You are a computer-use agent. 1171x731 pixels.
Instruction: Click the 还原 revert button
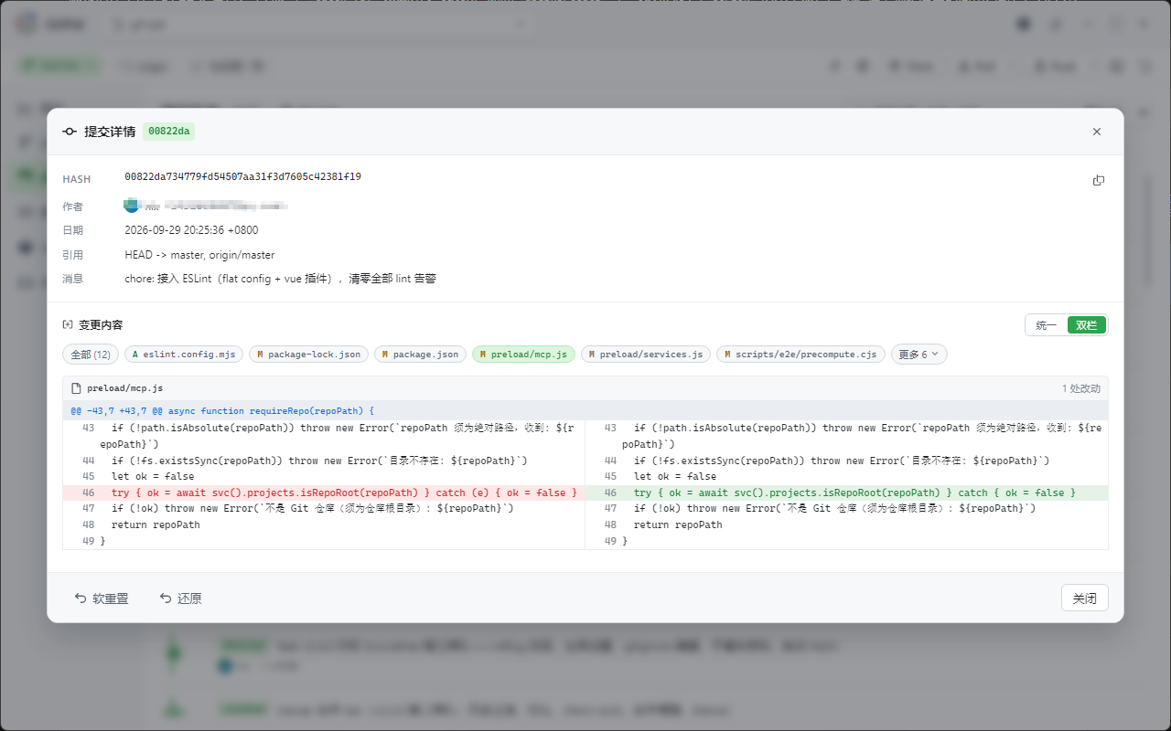tap(180, 599)
